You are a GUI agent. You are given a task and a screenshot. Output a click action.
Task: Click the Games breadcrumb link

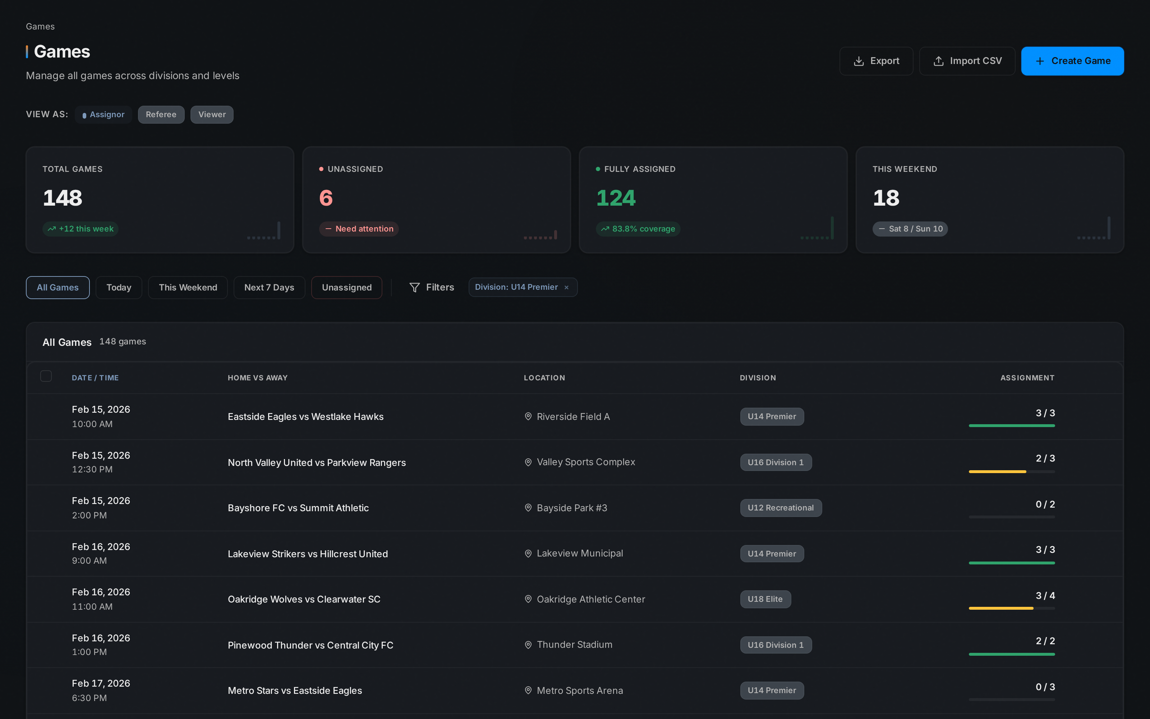tap(40, 27)
